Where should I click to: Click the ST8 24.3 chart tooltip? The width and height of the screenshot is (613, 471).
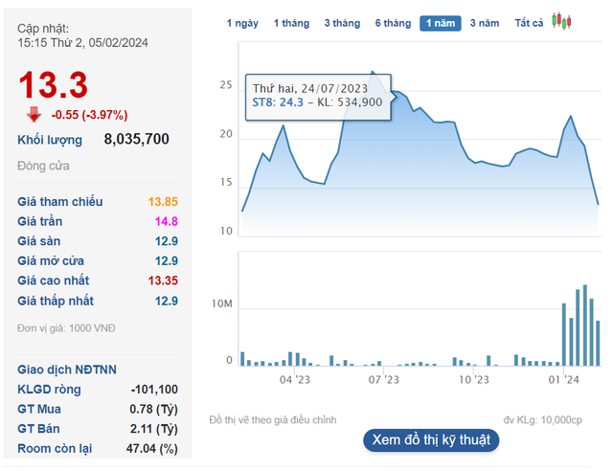point(317,96)
